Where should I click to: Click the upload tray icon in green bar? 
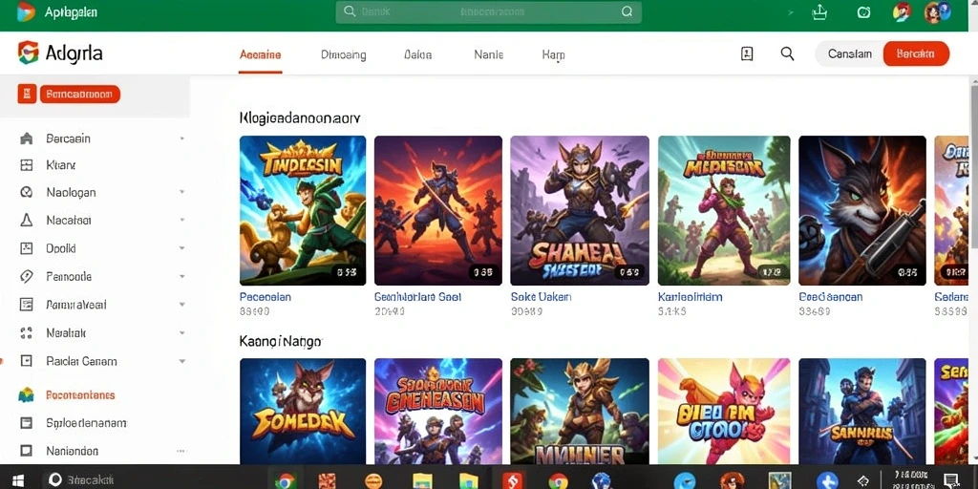(819, 11)
